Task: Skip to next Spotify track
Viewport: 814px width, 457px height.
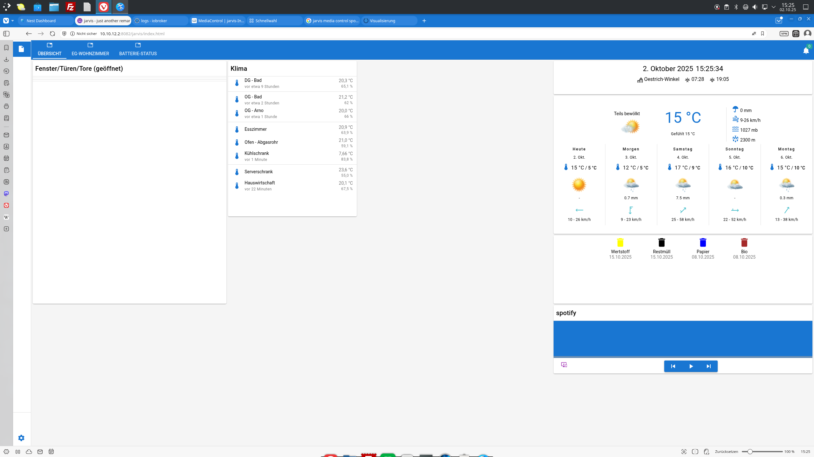Action: (708, 366)
